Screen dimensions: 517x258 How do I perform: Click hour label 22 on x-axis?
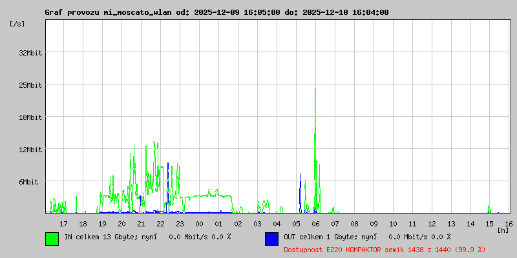(x=160, y=224)
